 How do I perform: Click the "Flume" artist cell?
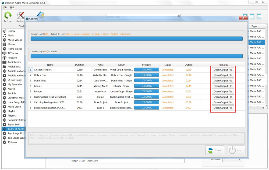(x=101, y=97)
